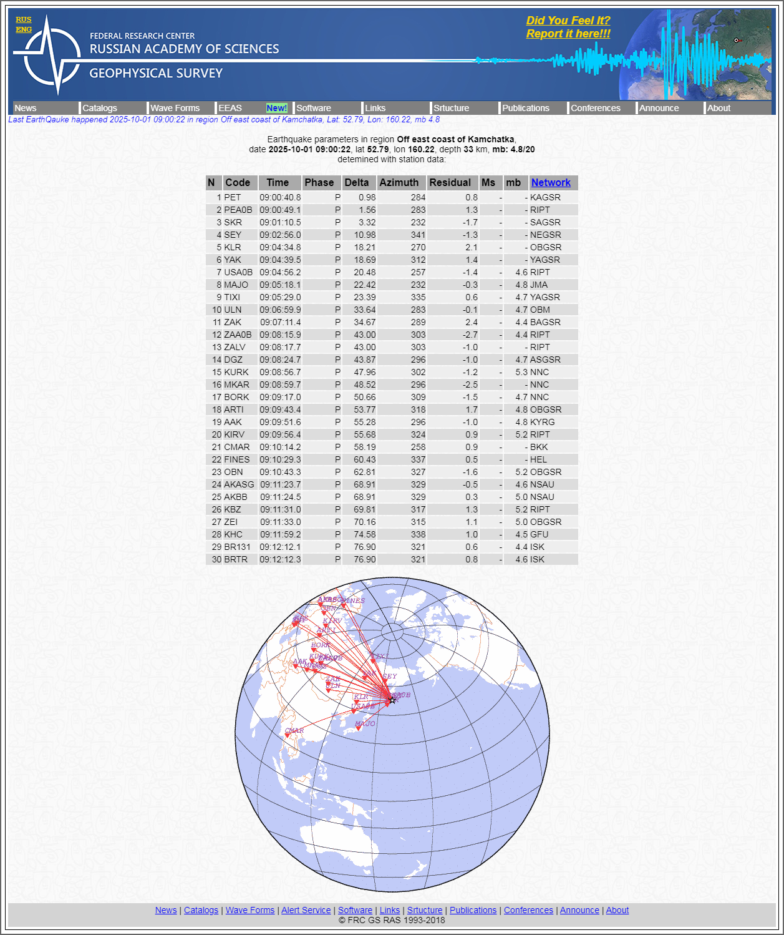Image resolution: width=784 pixels, height=935 pixels.
Task: Click the earthquake epicenter star on the map
Action: tap(393, 700)
